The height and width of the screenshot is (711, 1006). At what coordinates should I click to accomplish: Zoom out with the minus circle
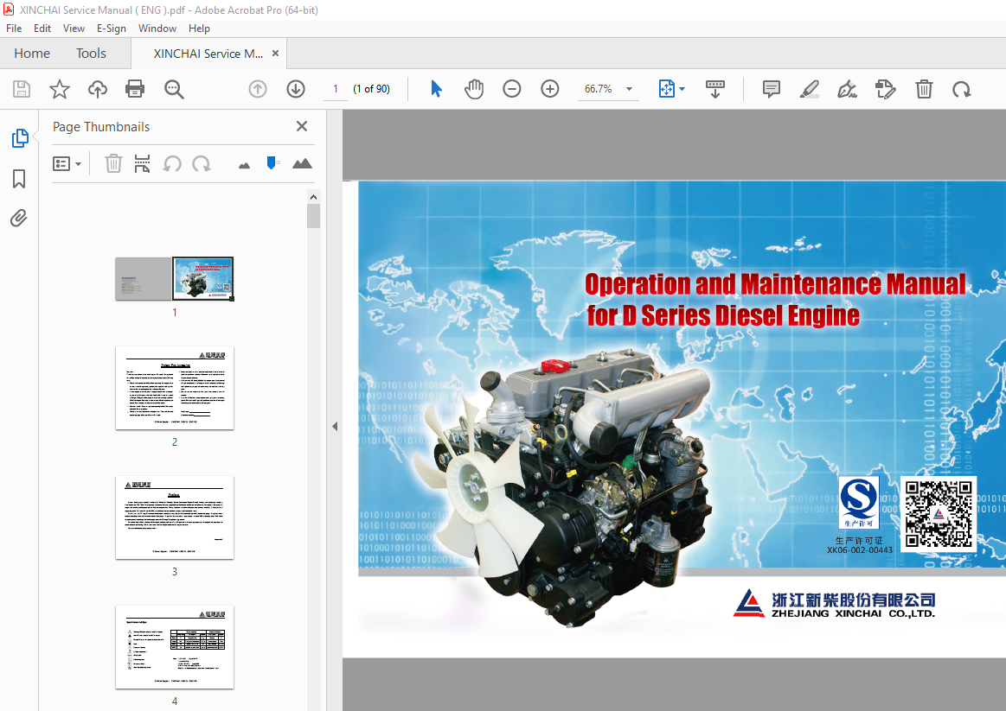(512, 89)
